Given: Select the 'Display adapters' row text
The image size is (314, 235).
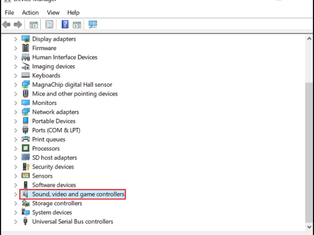Looking at the screenshot, I should tap(54, 39).
